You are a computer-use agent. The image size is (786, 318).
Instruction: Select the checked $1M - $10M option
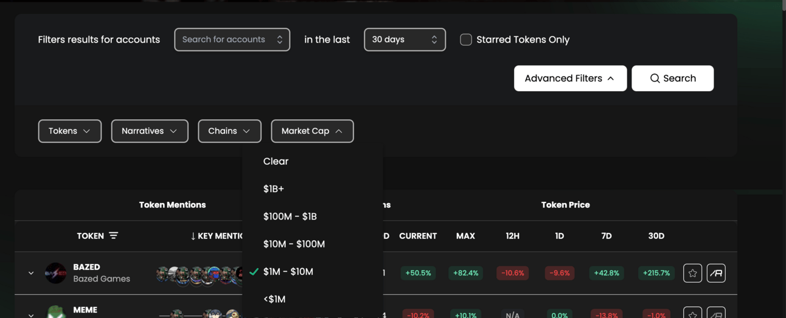[288, 272]
